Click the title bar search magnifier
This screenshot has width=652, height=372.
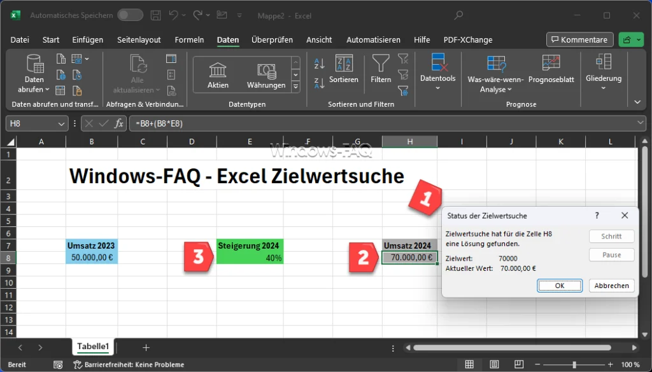point(458,15)
